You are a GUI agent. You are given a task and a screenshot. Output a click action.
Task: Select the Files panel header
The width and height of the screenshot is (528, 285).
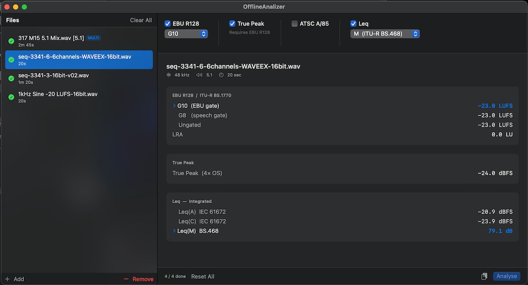click(13, 20)
